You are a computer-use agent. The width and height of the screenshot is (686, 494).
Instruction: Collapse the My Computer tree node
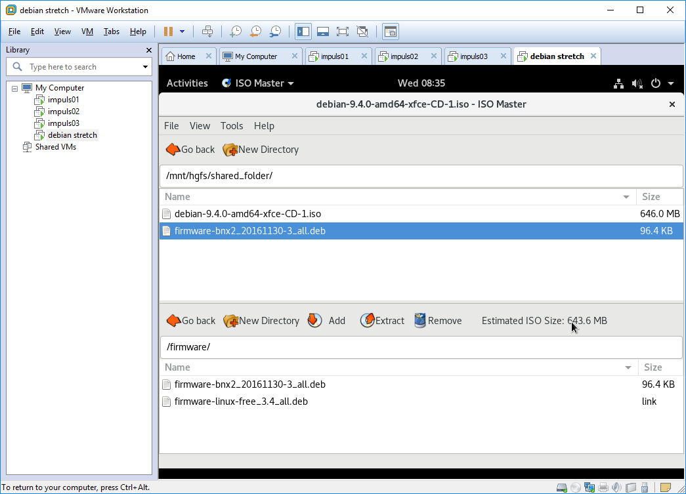coord(15,89)
